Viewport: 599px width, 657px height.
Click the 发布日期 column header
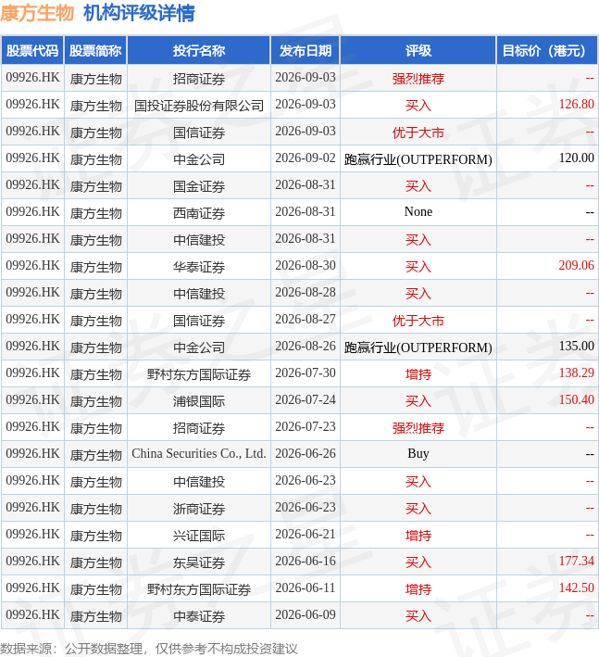coord(306,51)
